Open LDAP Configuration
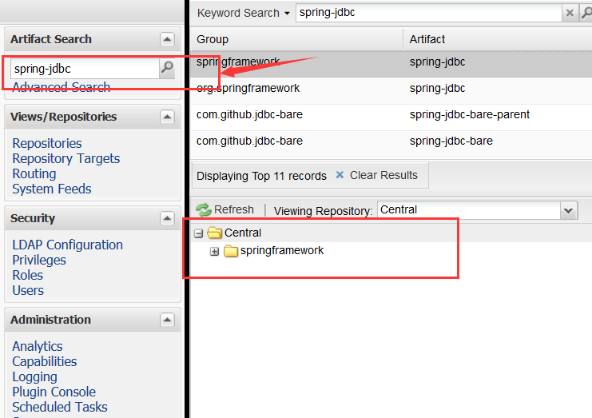Screen dimensions: 592x418 [68, 245]
